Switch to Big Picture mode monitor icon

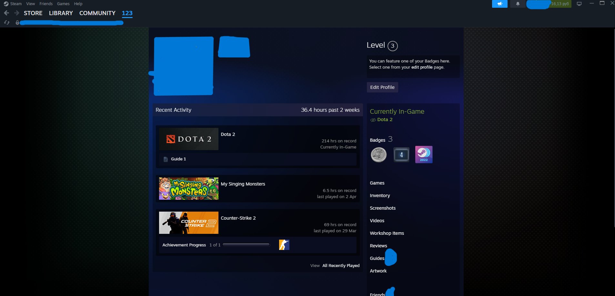coord(579,4)
